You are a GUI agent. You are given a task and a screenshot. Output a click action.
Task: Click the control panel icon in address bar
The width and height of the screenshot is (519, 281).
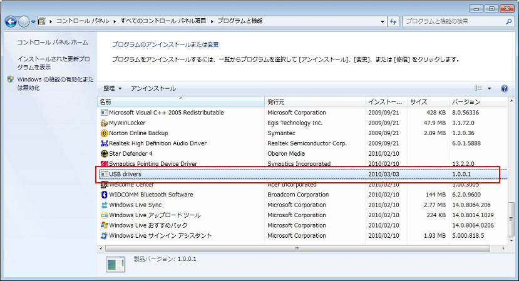(x=42, y=21)
